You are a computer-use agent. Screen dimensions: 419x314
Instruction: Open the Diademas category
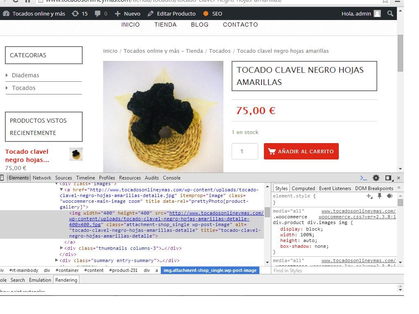(x=25, y=75)
